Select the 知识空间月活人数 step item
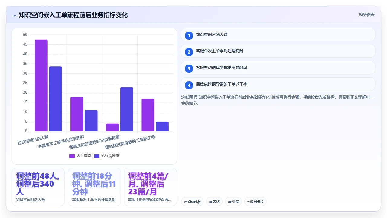387x218 pixels. pyautogui.click(x=278, y=34)
